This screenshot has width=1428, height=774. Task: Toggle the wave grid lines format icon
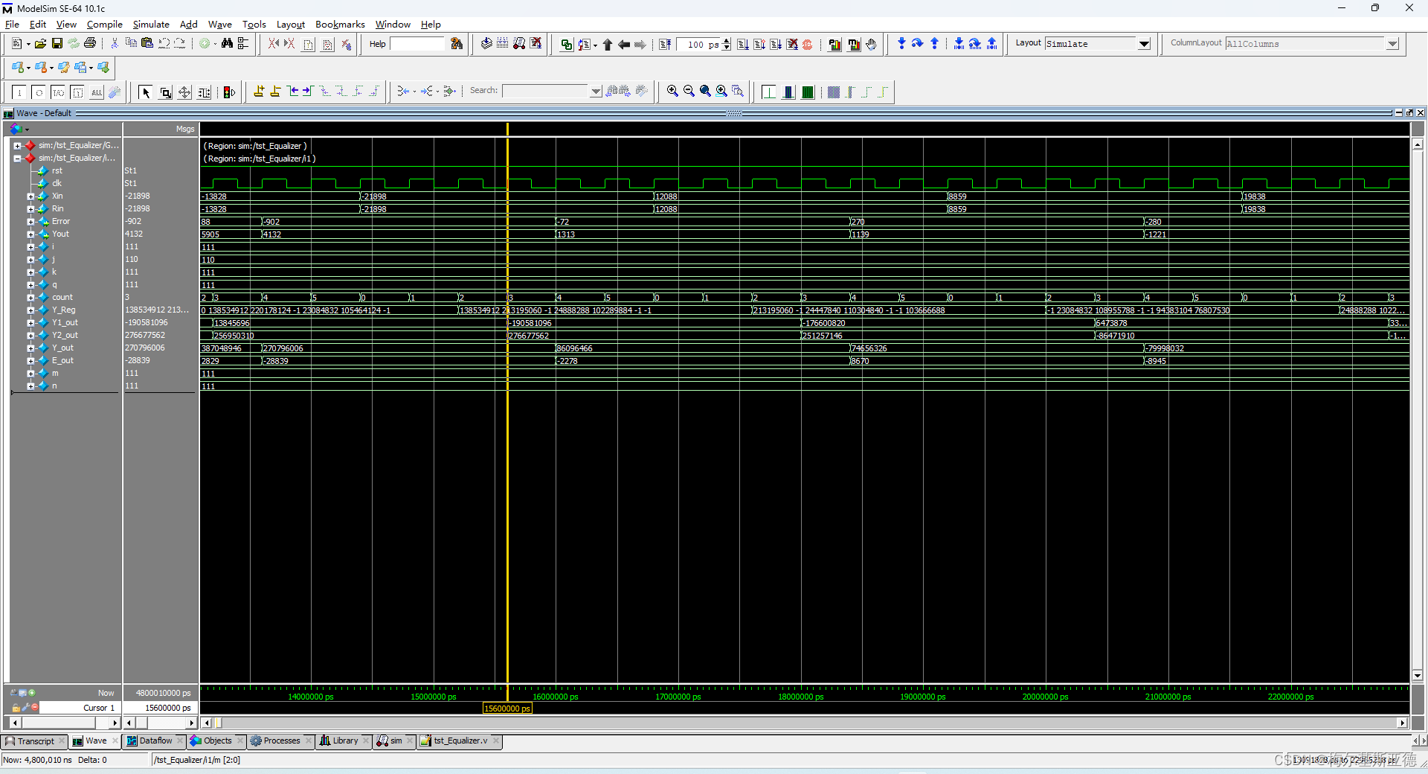click(769, 92)
